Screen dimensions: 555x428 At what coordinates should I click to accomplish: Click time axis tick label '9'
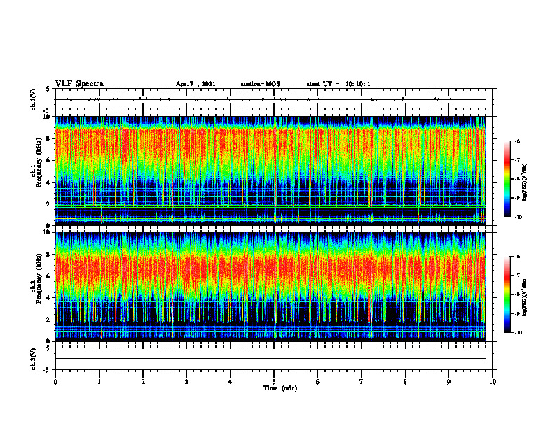click(x=448, y=382)
